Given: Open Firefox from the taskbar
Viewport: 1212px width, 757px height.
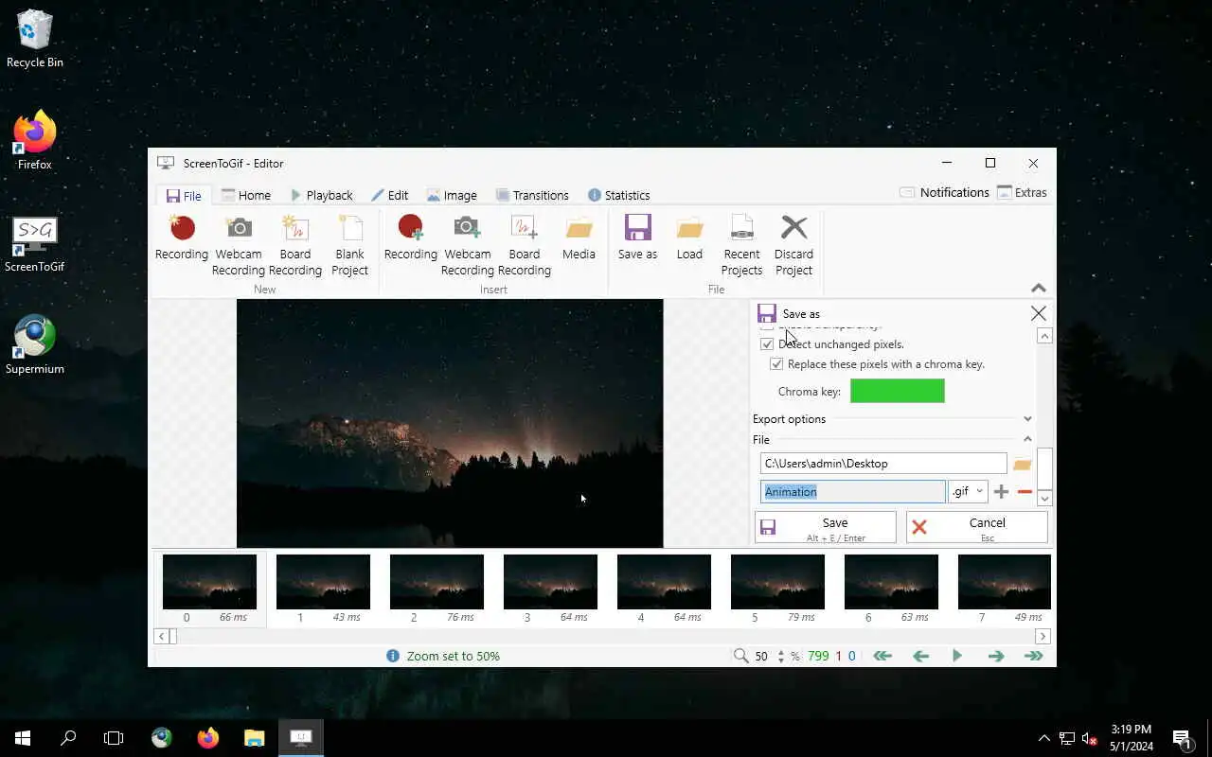Looking at the screenshot, I should (x=208, y=738).
